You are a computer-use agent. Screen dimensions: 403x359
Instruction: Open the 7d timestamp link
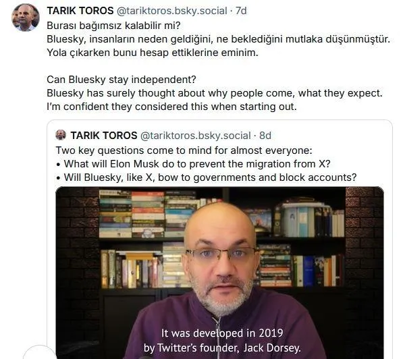241,11
